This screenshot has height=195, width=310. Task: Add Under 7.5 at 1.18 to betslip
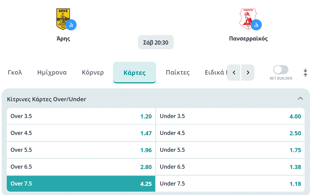pyautogui.click(x=230, y=184)
